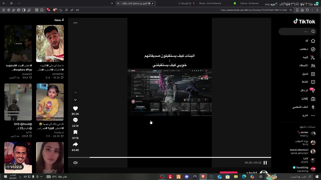321x180 pixels.
Task: Click the zoom magnifier toolbar icon
Action: point(66,10)
